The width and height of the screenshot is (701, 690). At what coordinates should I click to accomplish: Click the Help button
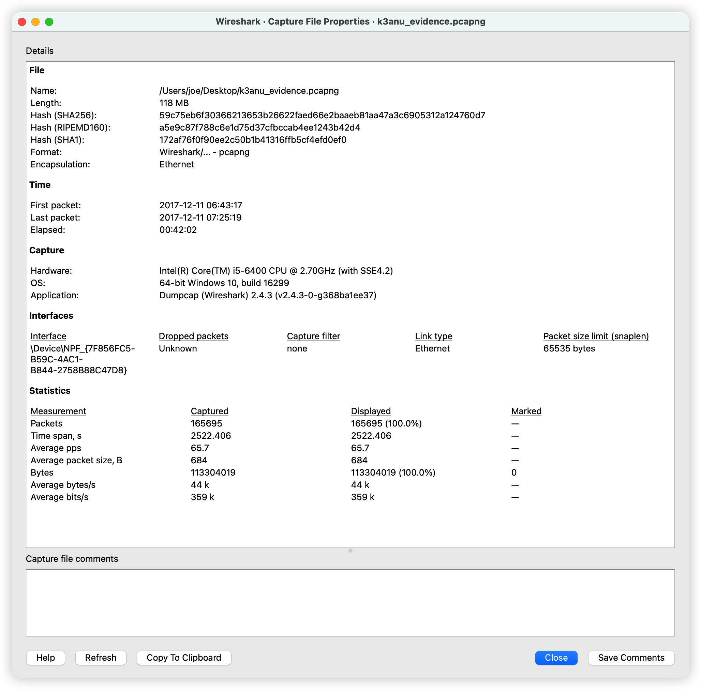coord(45,657)
